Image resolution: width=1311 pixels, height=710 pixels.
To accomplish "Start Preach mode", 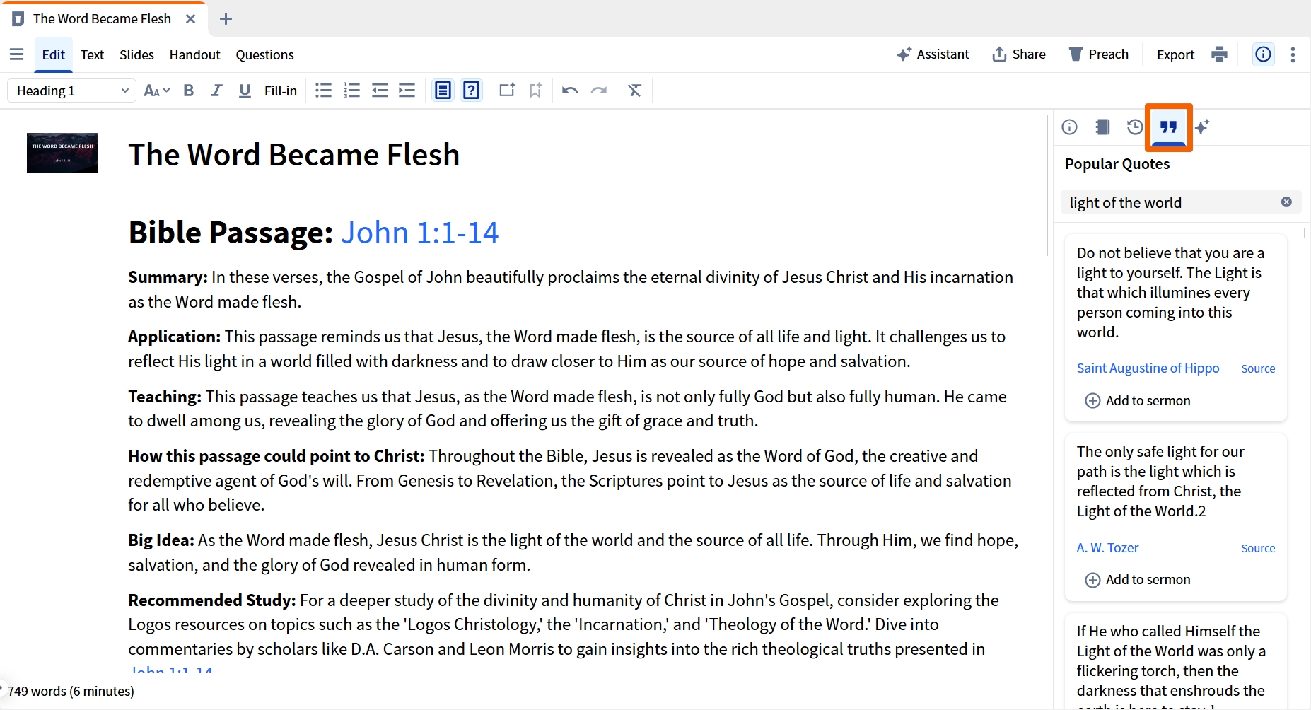I will click(1098, 54).
